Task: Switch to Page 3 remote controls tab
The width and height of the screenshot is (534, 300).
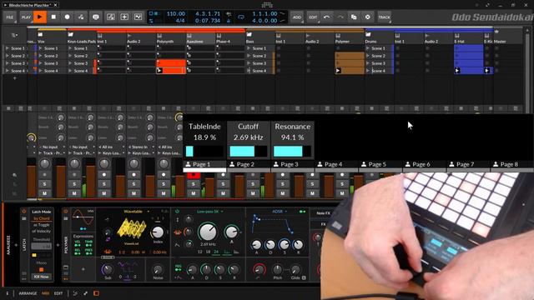Action: (293, 164)
